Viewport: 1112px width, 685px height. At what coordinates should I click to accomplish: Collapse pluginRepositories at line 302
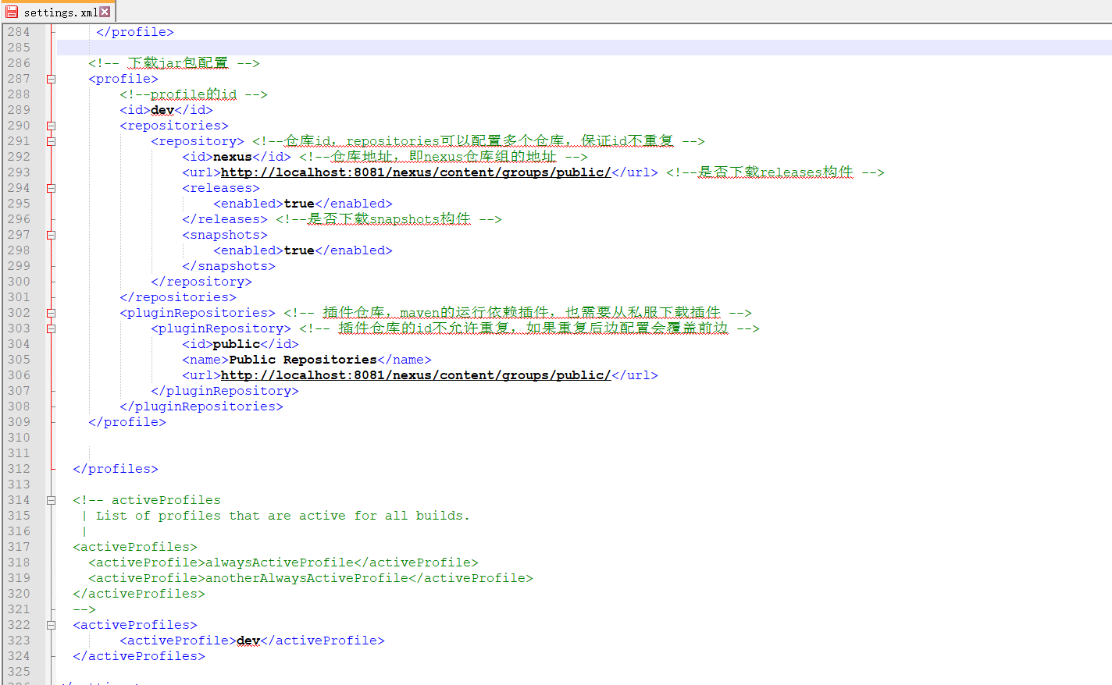point(51,313)
